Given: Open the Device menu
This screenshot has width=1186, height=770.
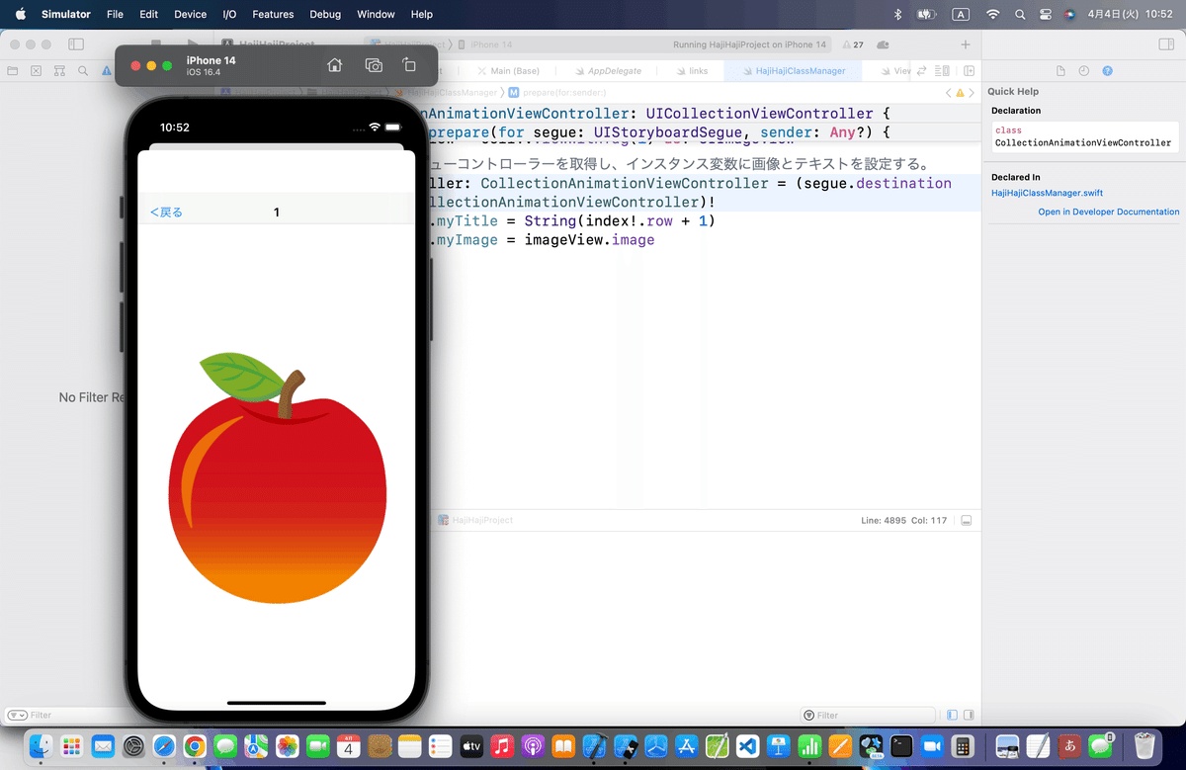Looking at the screenshot, I should coord(190,15).
